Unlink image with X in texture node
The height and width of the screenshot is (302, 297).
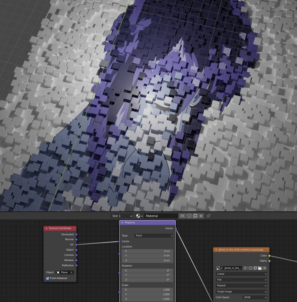click(x=265, y=268)
